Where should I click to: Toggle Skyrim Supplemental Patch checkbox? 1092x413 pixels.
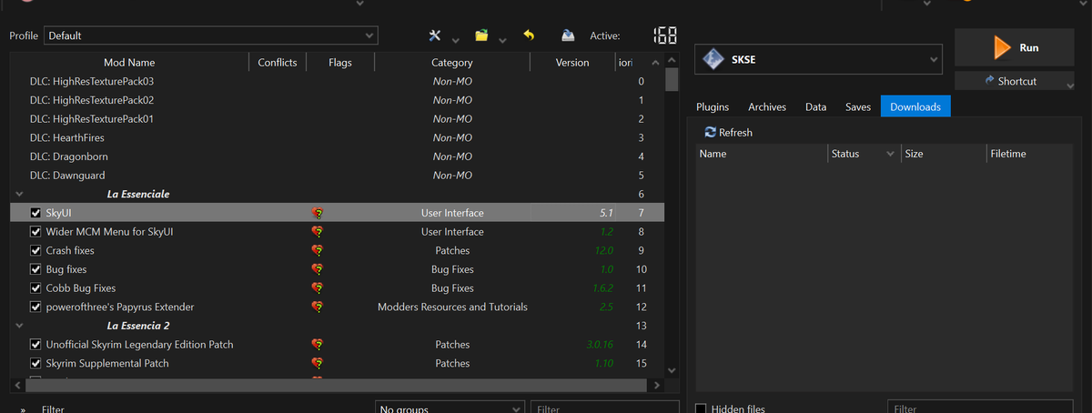coord(36,363)
